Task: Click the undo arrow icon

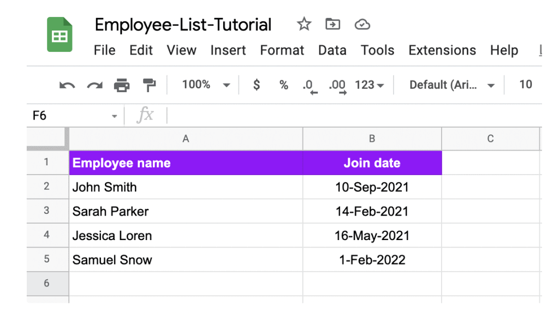Action: coord(67,85)
